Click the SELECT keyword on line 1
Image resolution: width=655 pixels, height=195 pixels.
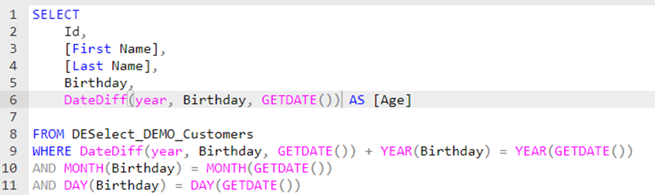[x=56, y=15]
